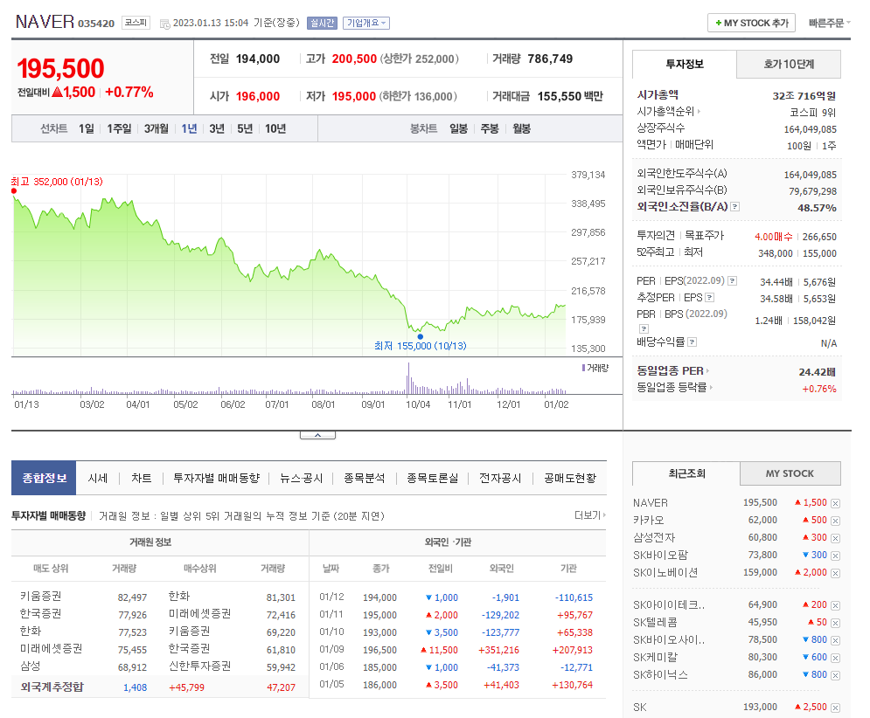
Task: Remove NAVER from recent list
Action: [x=835, y=503]
